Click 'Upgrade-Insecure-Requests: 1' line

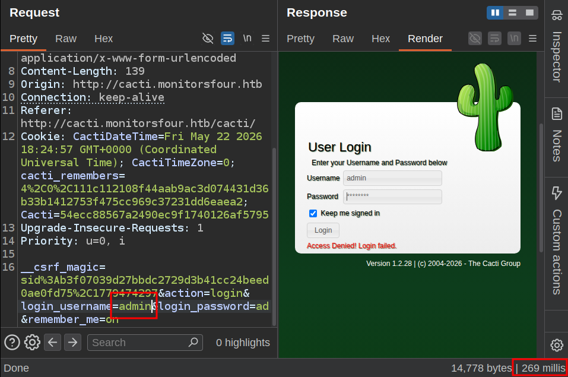112,227
